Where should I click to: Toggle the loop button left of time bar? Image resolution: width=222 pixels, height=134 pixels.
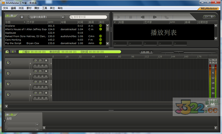[x=7, y=52]
